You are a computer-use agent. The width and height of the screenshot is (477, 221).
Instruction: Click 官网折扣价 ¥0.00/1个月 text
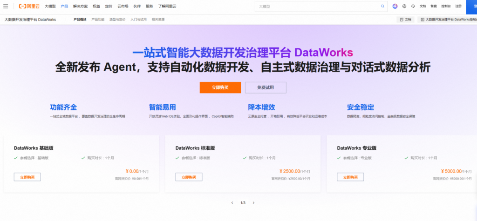[x=132, y=179]
